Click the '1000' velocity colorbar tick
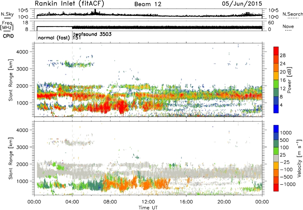Image resolution: width=303 pixels, height=210 pixels. [286, 133]
